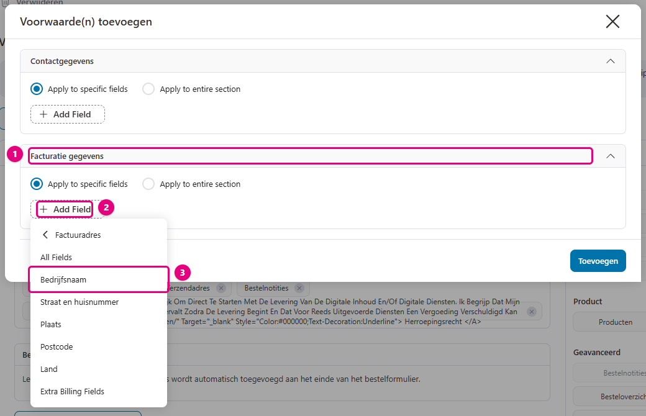Select Postcode from the field list
Viewport: 646px width, 416px height.
[99, 347]
